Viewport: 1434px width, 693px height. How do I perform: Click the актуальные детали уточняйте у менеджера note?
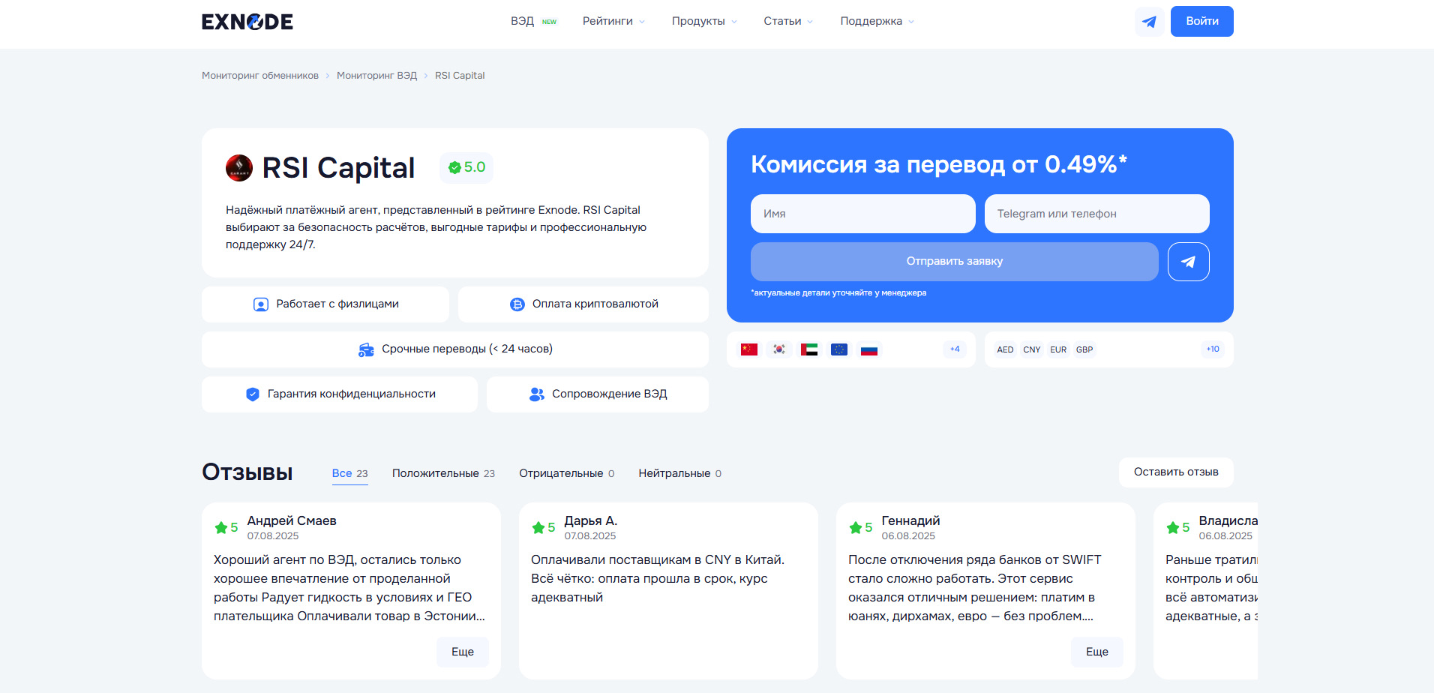(838, 293)
